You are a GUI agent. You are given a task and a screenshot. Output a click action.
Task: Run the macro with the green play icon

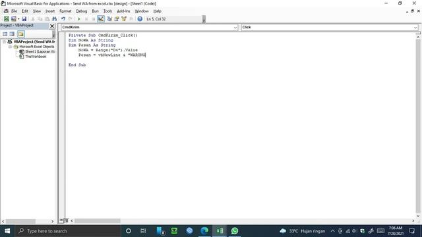pyautogui.click(x=79, y=19)
